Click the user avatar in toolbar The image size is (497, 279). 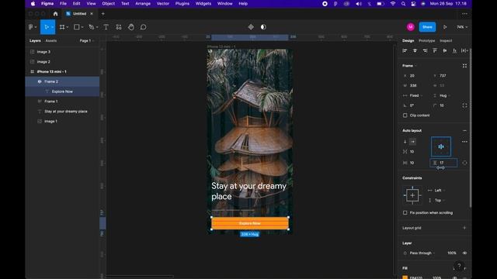pyautogui.click(x=411, y=27)
